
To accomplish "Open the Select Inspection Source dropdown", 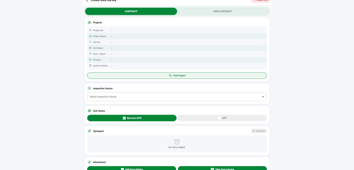I will tap(177, 97).
